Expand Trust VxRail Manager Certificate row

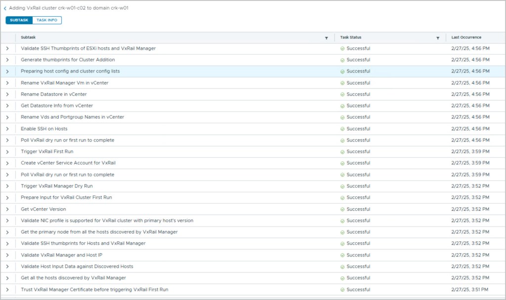click(x=7, y=290)
